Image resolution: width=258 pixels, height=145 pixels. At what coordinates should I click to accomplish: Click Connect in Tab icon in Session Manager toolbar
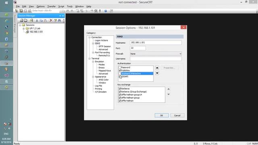[25, 21]
